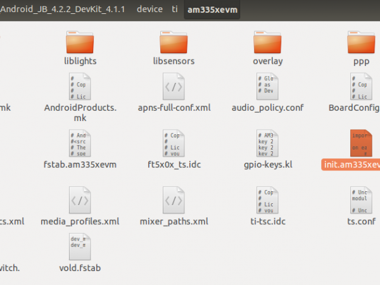Click the am335xevm path bar button
This screenshot has height=285, width=380.
click(x=212, y=9)
